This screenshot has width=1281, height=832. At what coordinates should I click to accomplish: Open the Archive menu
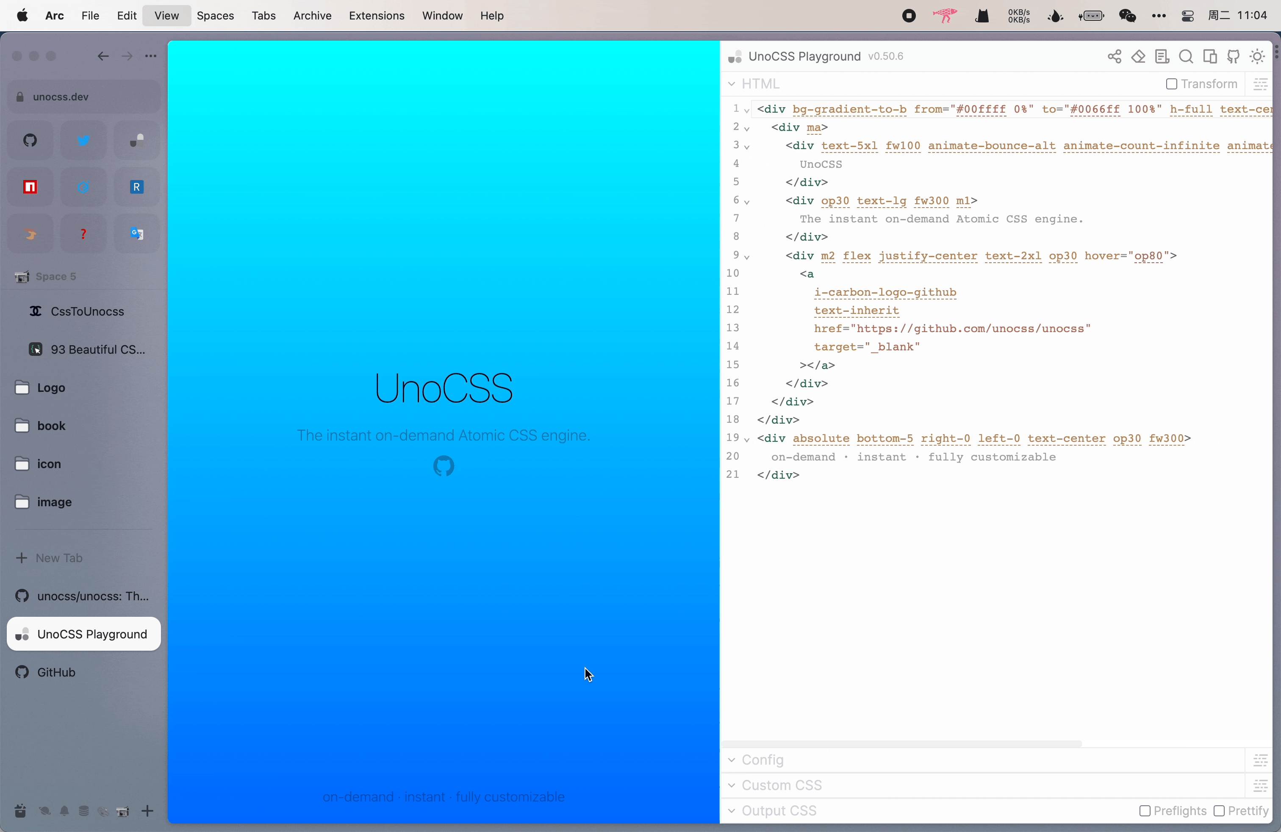pyautogui.click(x=312, y=16)
